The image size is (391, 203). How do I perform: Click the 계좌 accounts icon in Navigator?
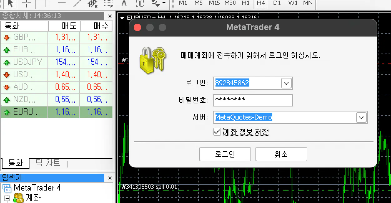(x=19, y=197)
